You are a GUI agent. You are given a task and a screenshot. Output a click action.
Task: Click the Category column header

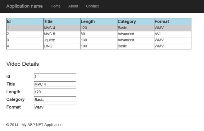[x=136, y=22]
